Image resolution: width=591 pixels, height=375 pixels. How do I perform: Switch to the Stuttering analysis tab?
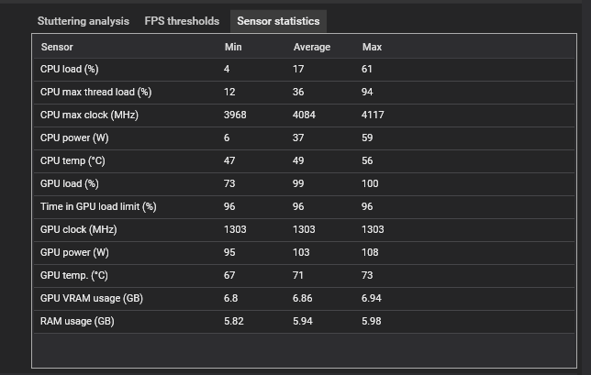click(84, 21)
